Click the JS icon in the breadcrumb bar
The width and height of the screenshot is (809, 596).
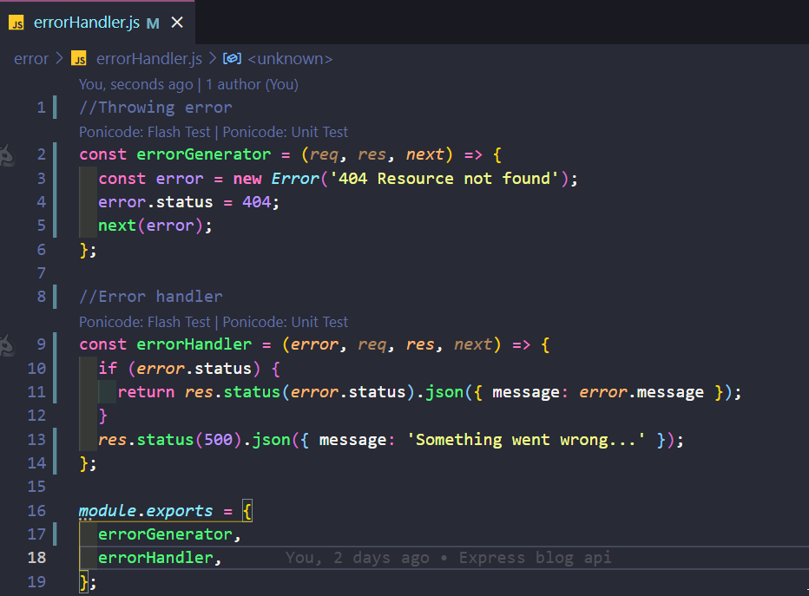click(80, 58)
